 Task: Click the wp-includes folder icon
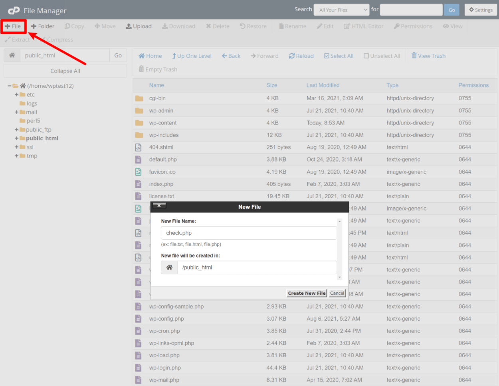[139, 135]
